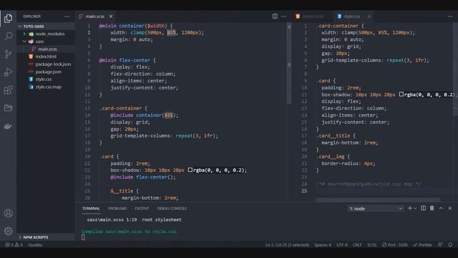This screenshot has height=258, width=458.
Task: Click Quokka status bar item
Action: (35, 245)
